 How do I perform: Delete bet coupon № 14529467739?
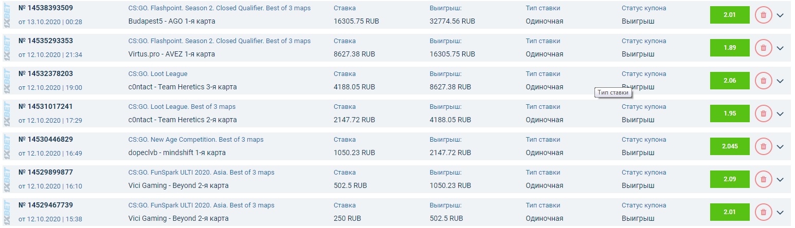tap(763, 212)
